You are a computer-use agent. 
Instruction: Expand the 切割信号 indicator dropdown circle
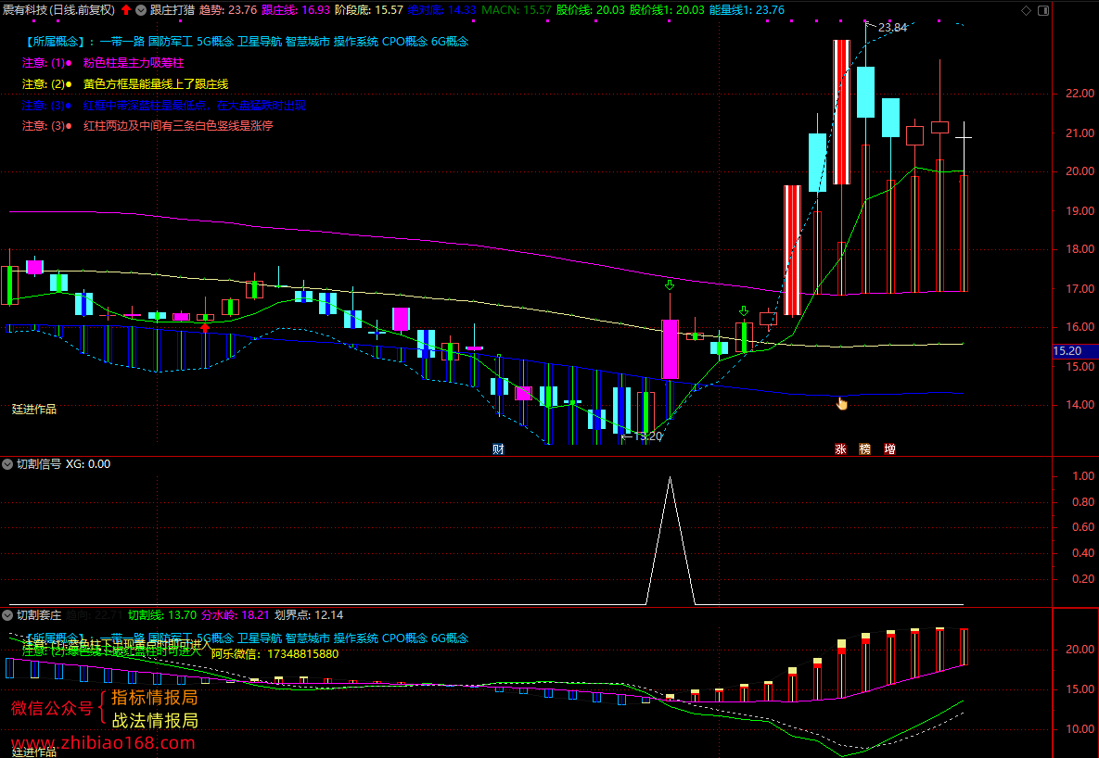pos(7,463)
